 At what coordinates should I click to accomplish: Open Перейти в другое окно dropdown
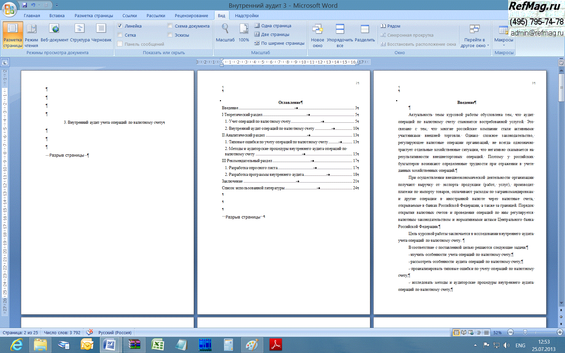[475, 34]
